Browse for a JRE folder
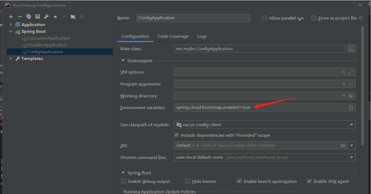The height and width of the screenshot is (194, 371). 343,145
